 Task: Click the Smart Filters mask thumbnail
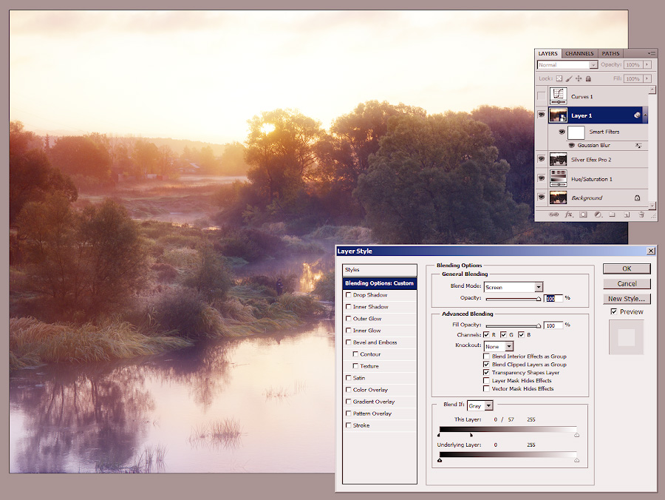point(576,132)
